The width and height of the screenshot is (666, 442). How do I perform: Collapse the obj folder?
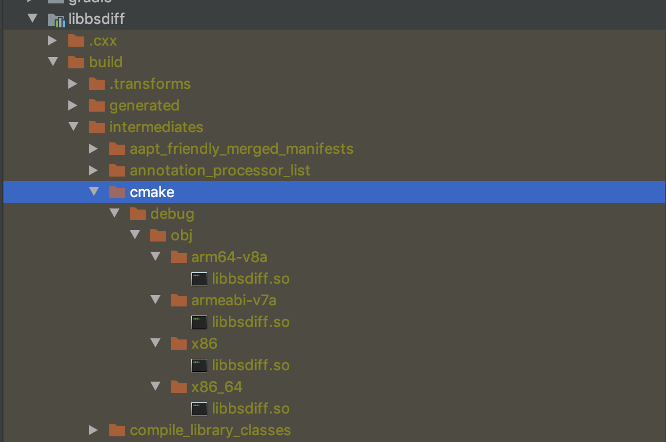click(135, 235)
